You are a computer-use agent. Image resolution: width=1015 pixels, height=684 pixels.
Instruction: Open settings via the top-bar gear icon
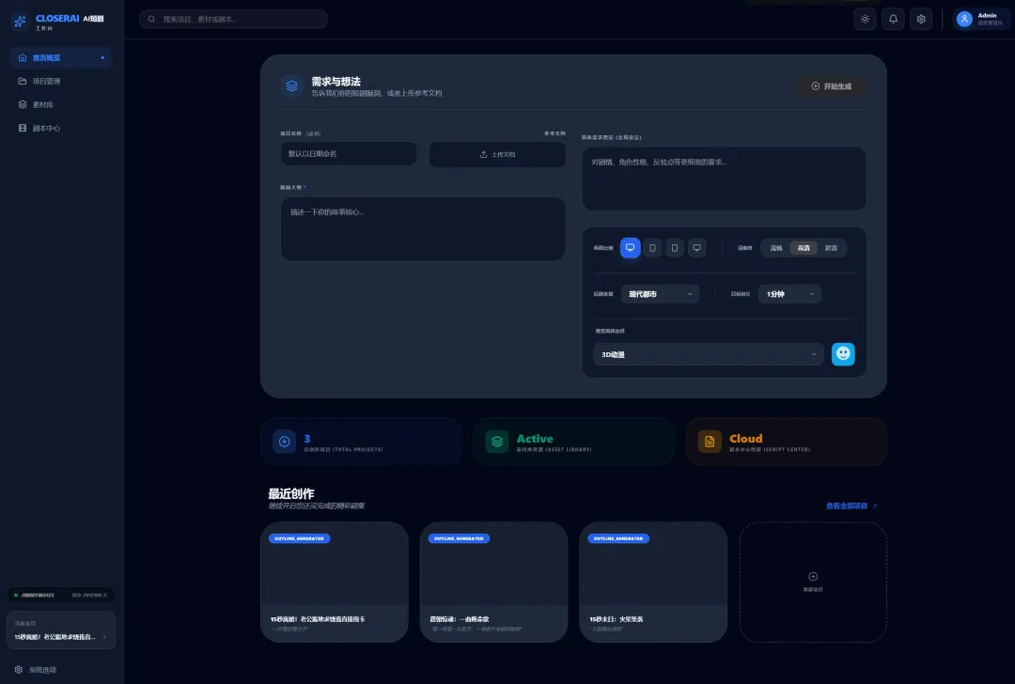point(921,20)
